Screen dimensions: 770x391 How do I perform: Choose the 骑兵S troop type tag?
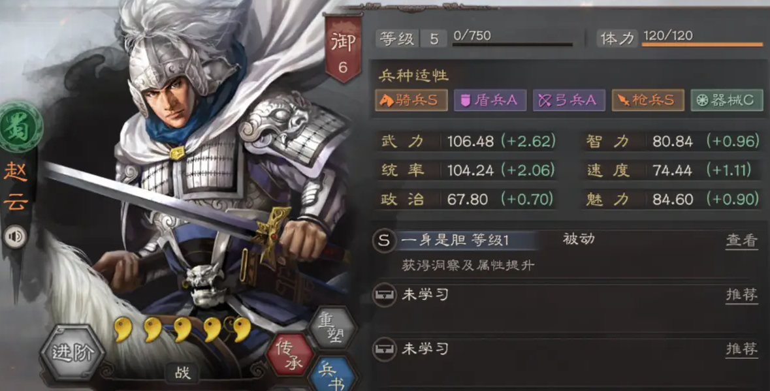[x=411, y=100]
